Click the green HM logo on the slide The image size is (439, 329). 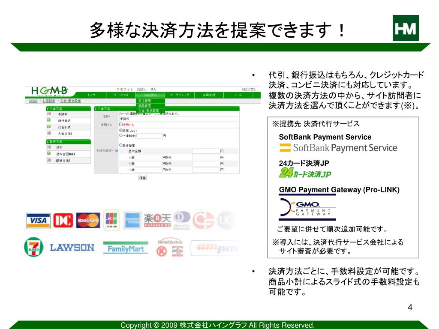coord(406,28)
